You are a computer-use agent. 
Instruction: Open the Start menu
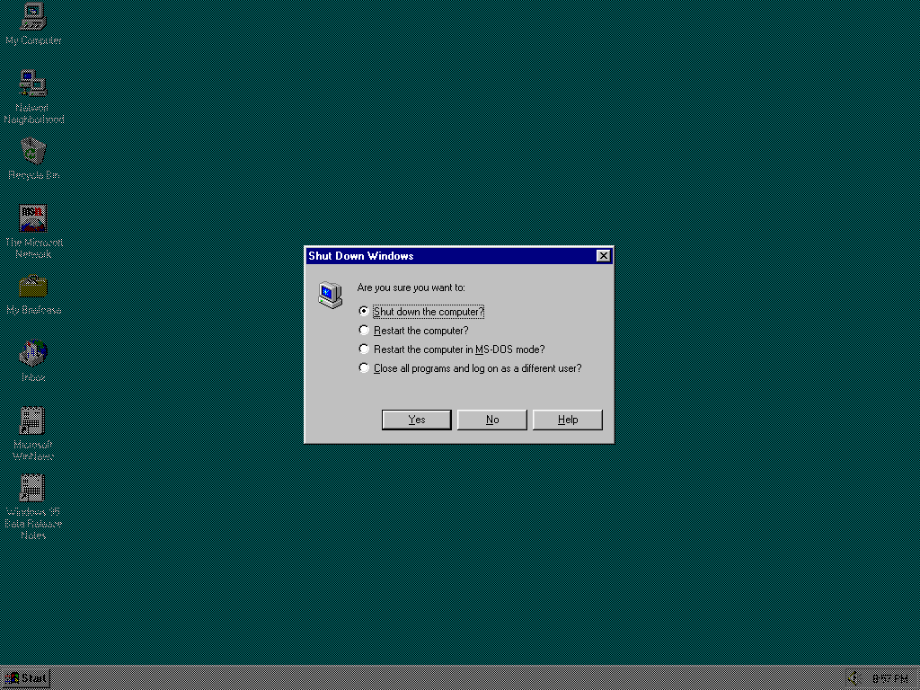tap(26, 679)
